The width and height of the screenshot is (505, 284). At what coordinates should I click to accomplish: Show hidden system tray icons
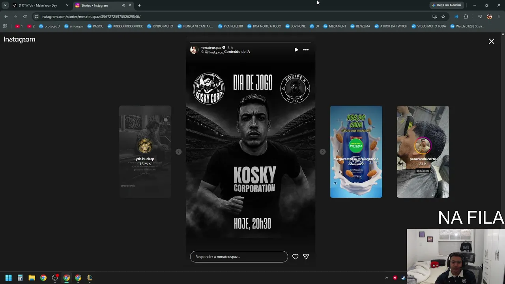coord(387,278)
